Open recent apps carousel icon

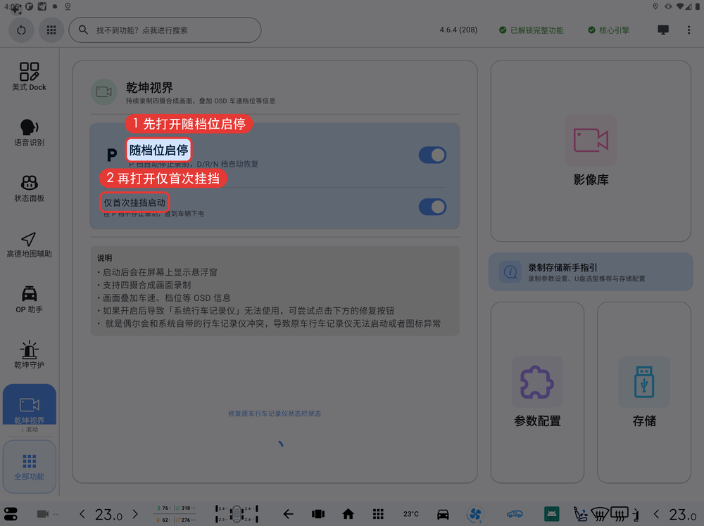[318, 514]
